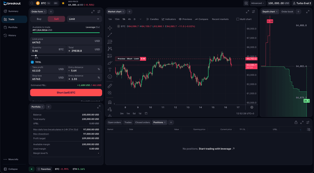314x173 pixels.
Task: Select the trend line drawing tool
Action: click(110, 35)
